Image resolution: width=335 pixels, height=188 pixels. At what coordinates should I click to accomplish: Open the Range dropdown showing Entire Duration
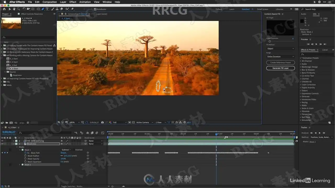pos(280,57)
